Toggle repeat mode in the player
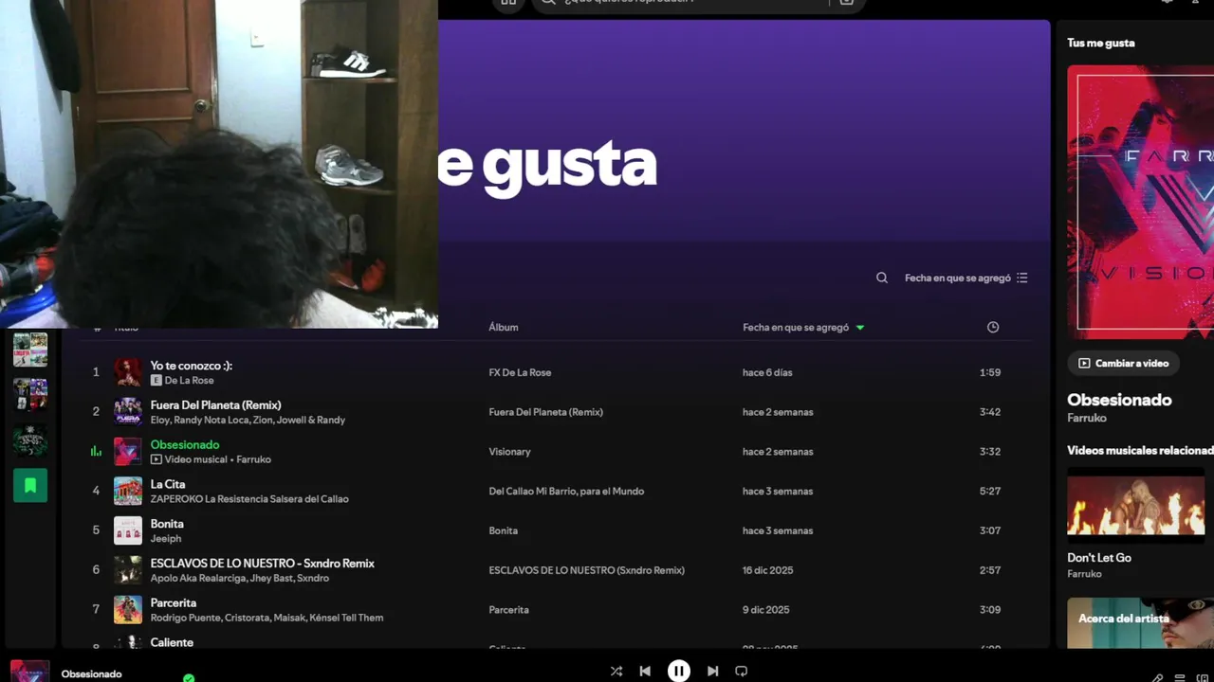The width and height of the screenshot is (1214, 682). 742,671
